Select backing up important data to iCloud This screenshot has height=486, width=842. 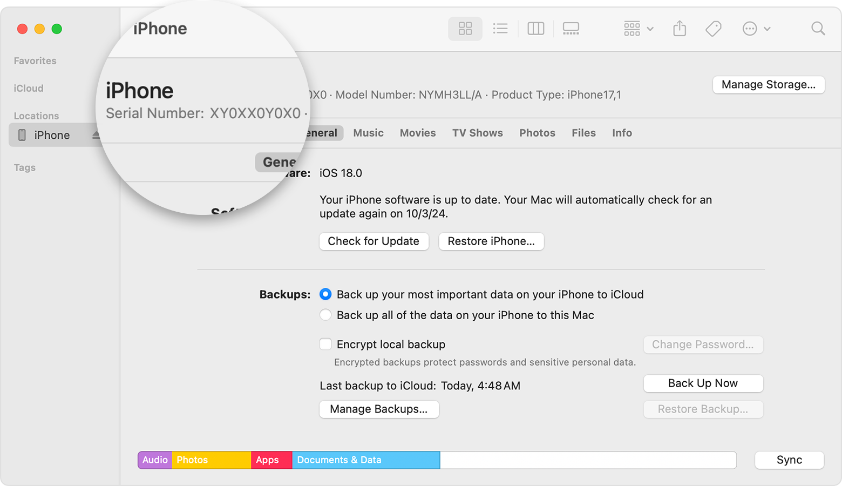[325, 294]
